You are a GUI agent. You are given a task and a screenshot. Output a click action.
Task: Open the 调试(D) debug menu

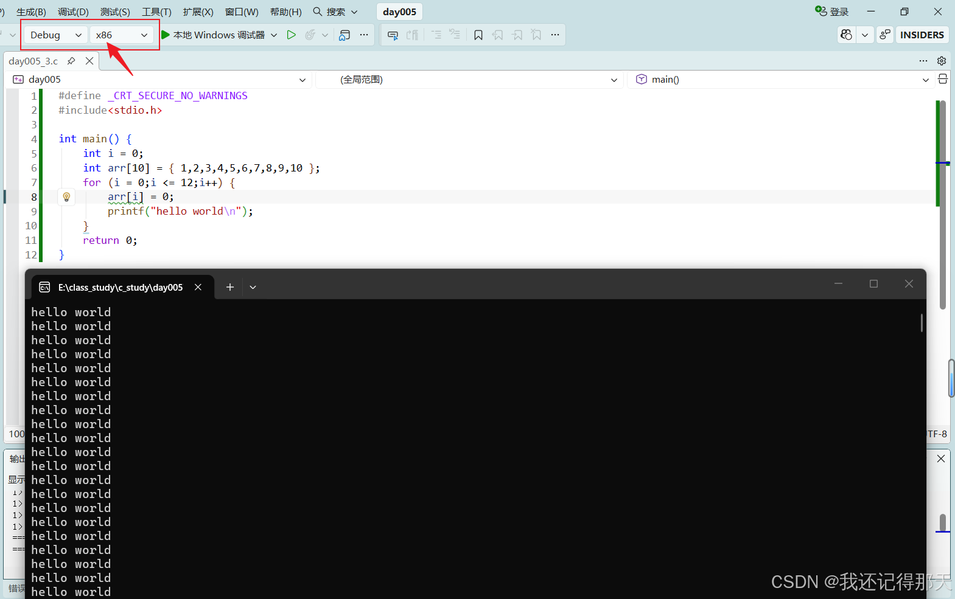pos(73,12)
